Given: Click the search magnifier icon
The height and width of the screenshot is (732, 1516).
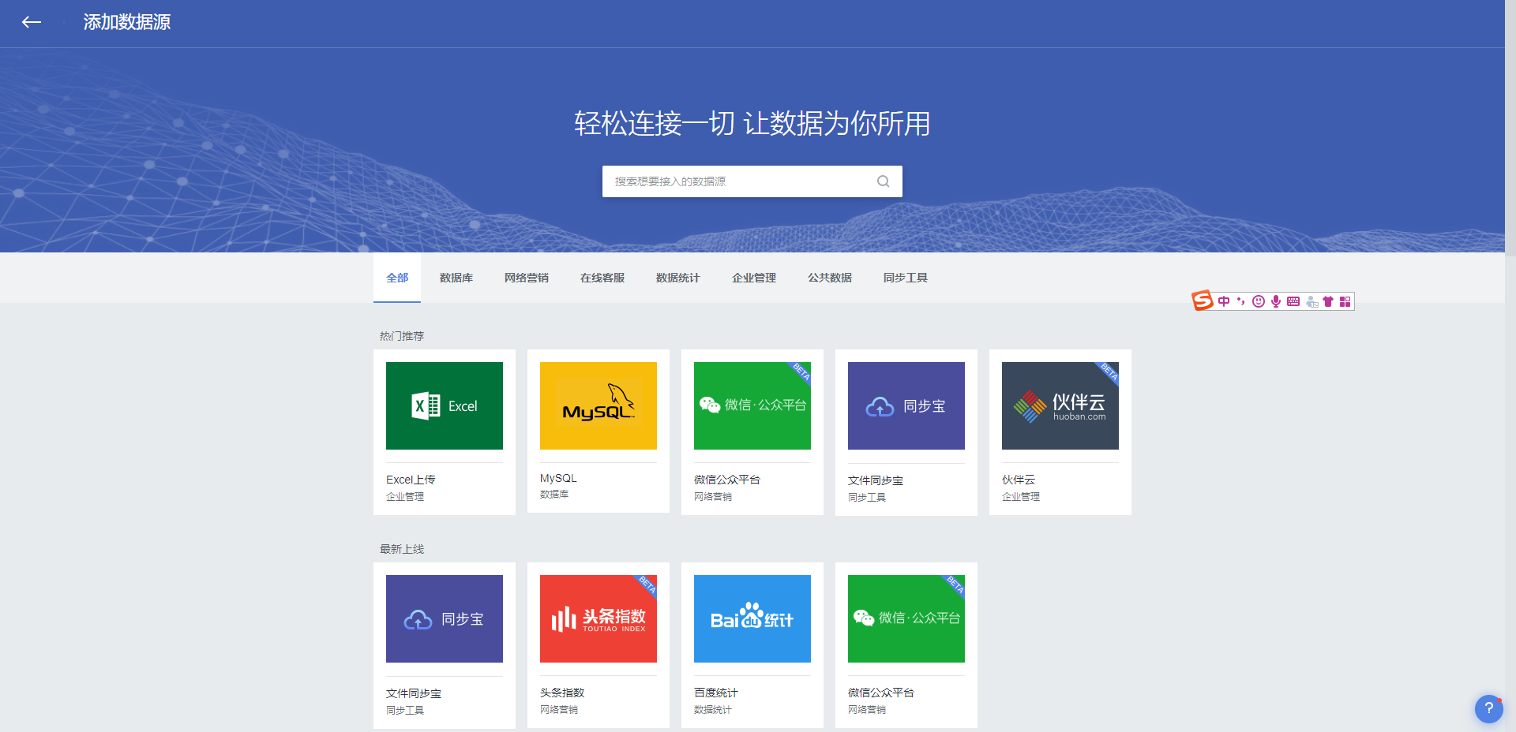Looking at the screenshot, I should (x=883, y=181).
